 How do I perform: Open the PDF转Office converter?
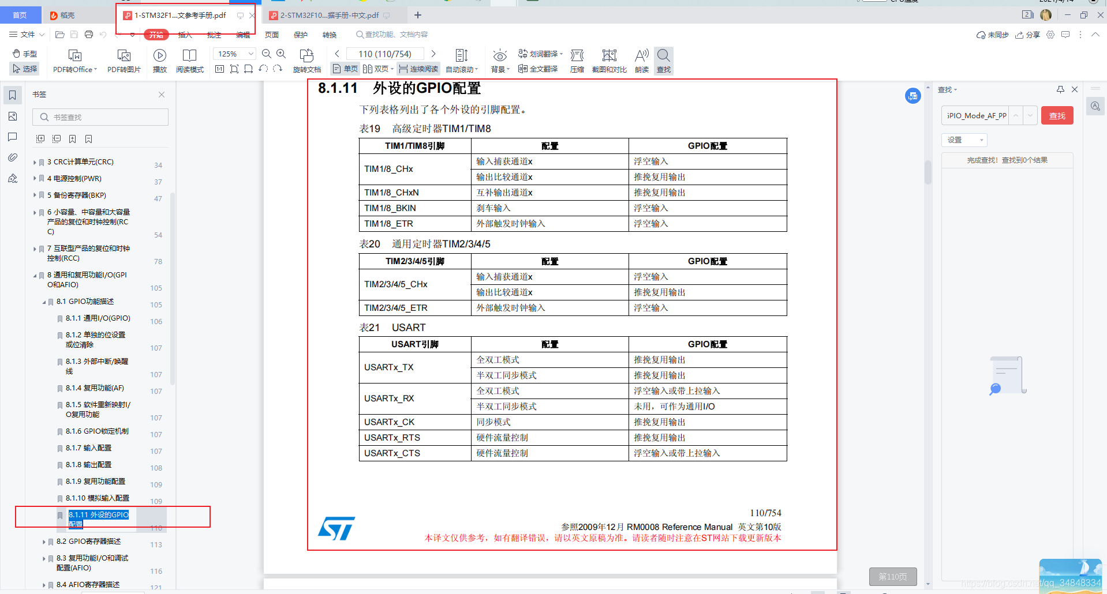pos(75,61)
